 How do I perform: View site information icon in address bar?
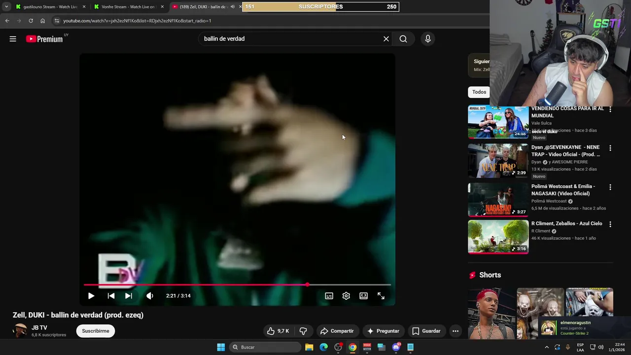point(57,21)
